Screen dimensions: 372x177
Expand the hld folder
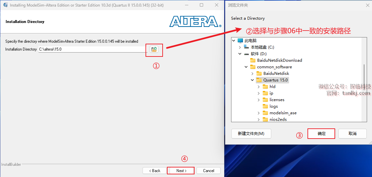point(259,87)
